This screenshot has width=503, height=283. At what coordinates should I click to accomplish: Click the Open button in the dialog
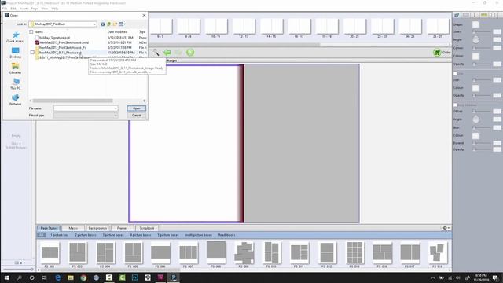pos(136,108)
